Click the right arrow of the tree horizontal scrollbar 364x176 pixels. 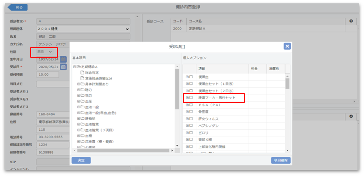click(172, 150)
